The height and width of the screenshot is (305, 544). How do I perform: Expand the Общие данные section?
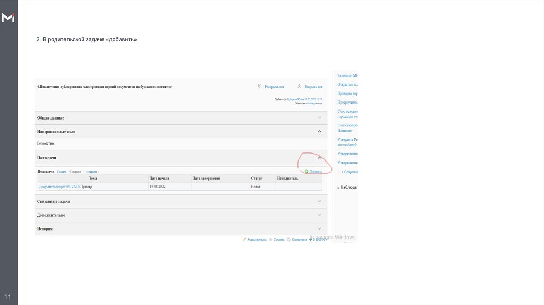(319, 118)
